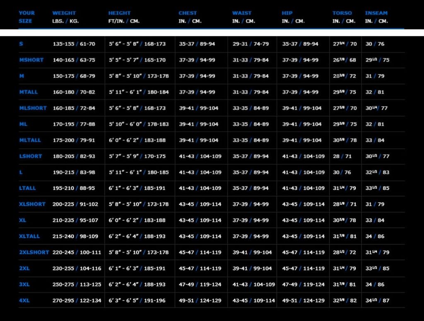Select the 6'3" - 6'5" height cell
This screenshot has height=321, width=424.
click(137, 300)
